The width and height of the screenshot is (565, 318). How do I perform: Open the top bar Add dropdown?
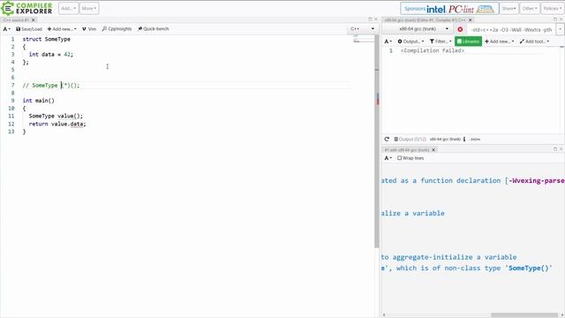[69, 8]
